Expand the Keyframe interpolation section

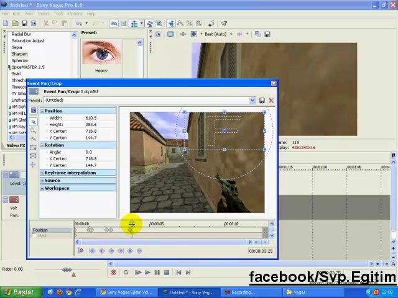pyautogui.click(x=42, y=173)
